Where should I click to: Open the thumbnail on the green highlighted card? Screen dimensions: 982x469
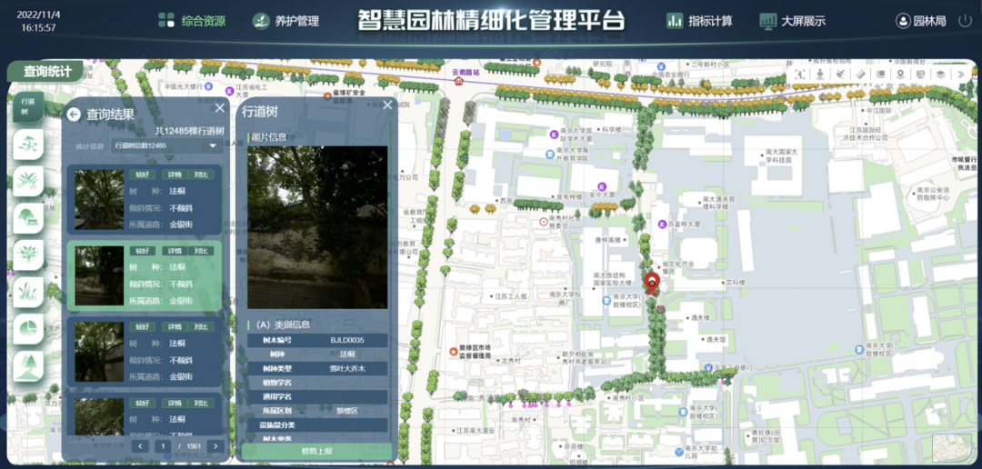point(99,275)
